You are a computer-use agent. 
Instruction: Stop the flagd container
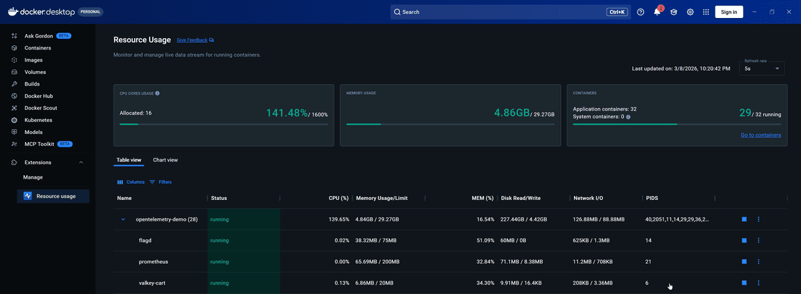[x=744, y=240]
